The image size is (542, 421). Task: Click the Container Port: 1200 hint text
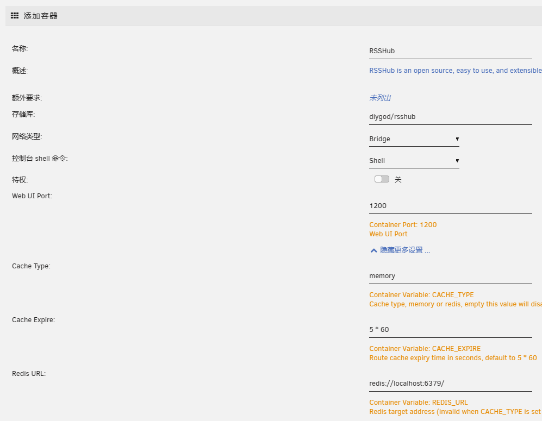(x=403, y=225)
